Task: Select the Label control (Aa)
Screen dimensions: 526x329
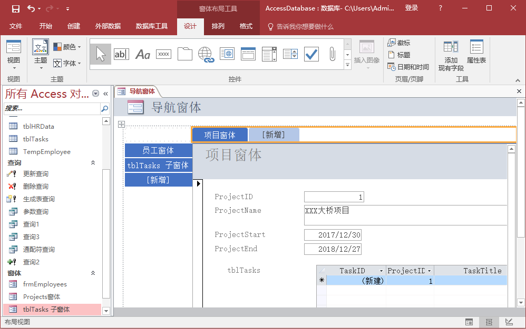Action: click(143, 54)
